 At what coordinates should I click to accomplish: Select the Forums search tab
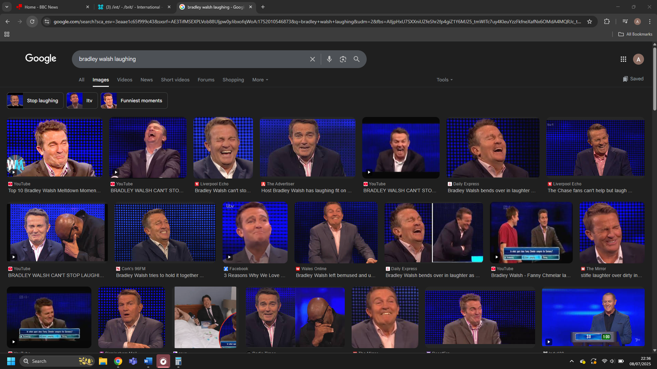[x=206, y=80]
